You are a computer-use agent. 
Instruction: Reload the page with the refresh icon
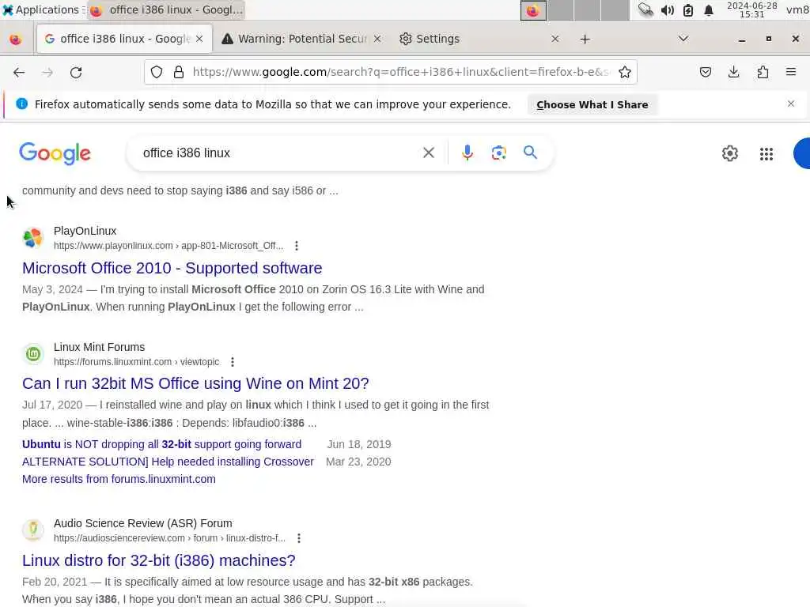[x=76, y=72]
